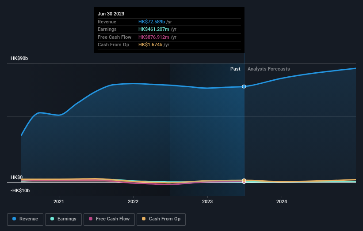Click the Cash From Op tooltip row label
The height and width of the screenshot is (231, 363).
point(114,45)
